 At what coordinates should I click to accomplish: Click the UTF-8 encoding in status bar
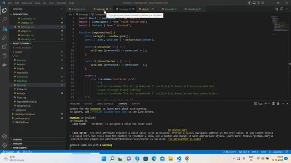pos(255,152)
